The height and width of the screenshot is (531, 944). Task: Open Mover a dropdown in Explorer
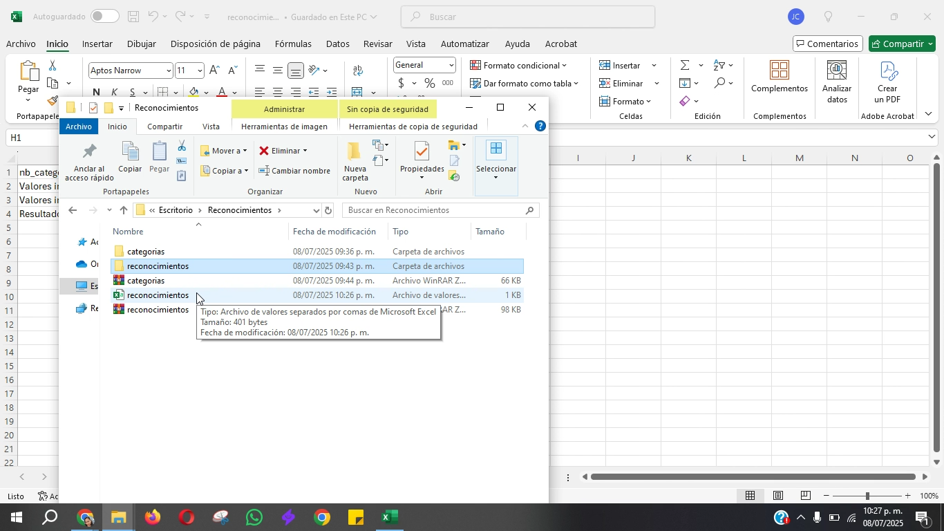pos(244,151)
